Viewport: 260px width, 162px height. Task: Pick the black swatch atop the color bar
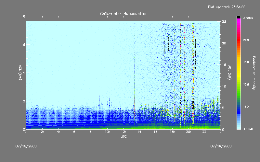point(239,17)
